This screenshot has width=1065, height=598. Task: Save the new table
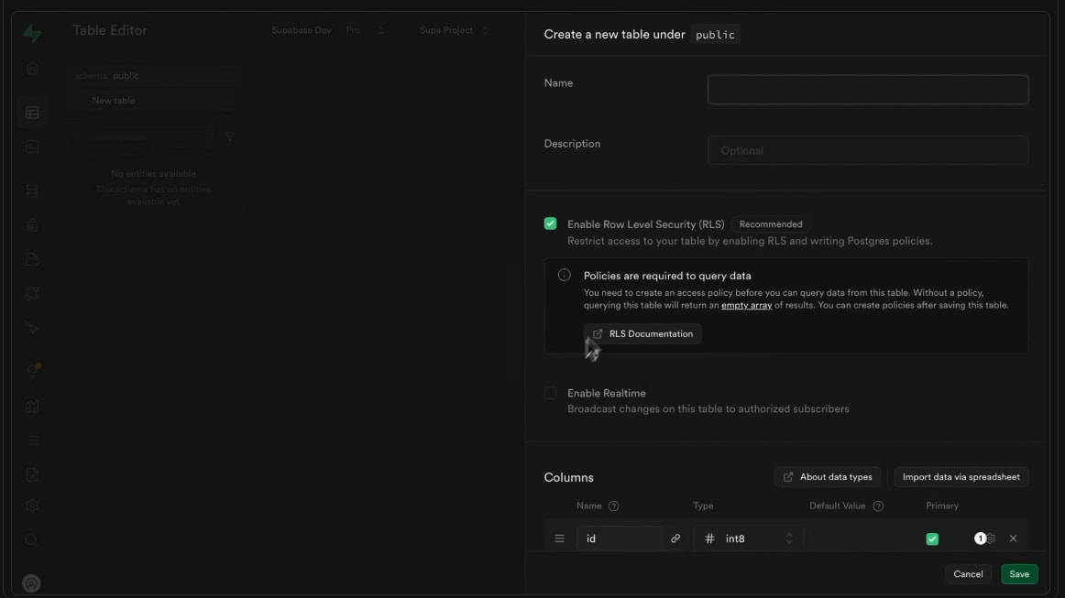coord(1019,574)
